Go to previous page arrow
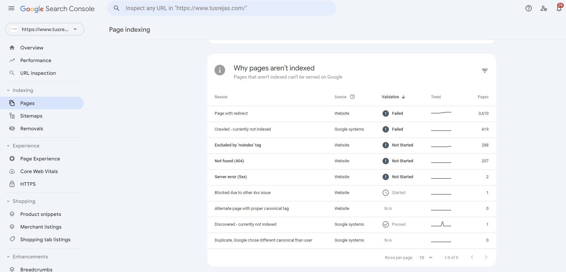 [472, 257]
